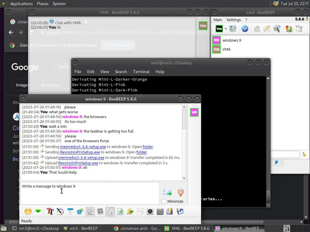Open the emoticon smiley picker
This screenshot has width=310, height=232.
pos(28,211)
